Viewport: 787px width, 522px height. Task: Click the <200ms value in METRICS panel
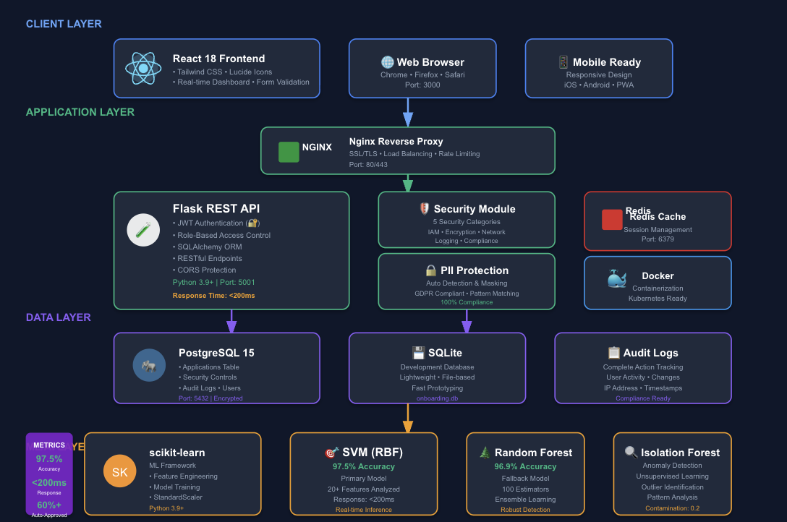click(x=49, y=483)
